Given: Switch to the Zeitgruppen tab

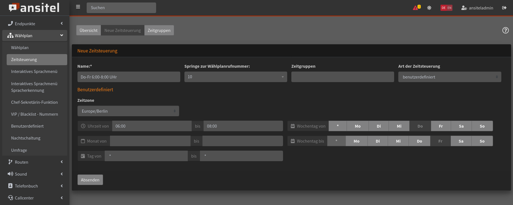Looking at the screenshot, I should (159, 31).
